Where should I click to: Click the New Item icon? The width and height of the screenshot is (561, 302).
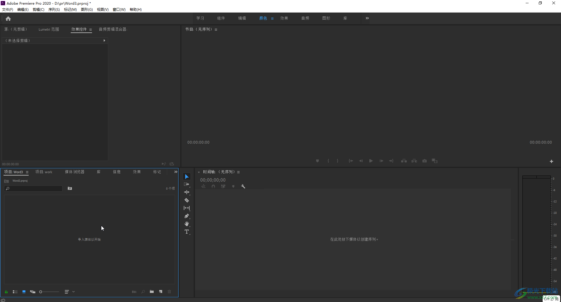(x=161, y=292)
